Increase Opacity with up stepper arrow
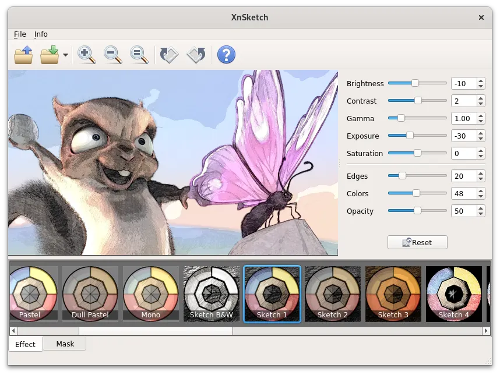This screenshot has width=500, height=375. 481,208
